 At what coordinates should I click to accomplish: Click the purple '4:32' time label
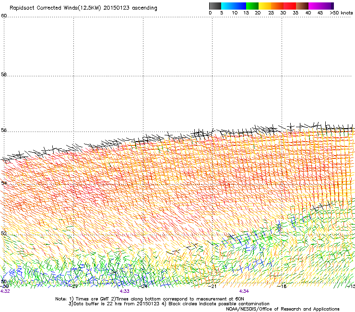pos(5,291)
